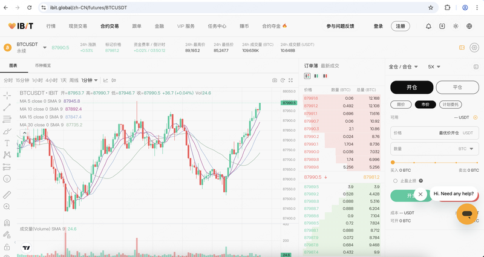Open the 5X leverage dropdown
The height and width of the screenshot is (257, 484).
(x=434, y=67)
